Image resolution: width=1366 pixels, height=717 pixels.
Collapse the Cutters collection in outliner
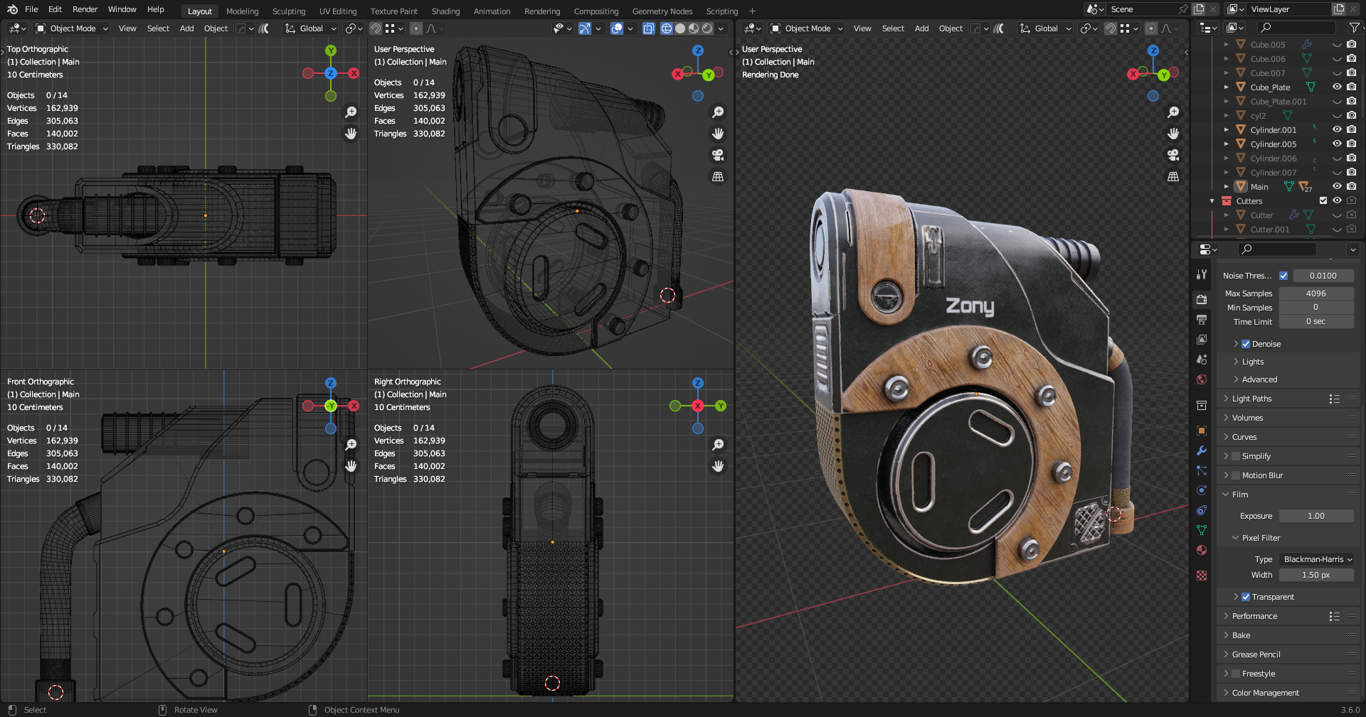pyautogui.click(x=1212, y=201)
